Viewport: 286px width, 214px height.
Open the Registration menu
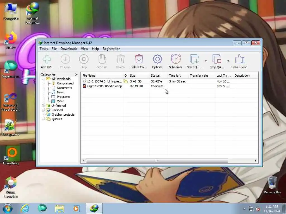pyautogui.click(x=111, y=49)
